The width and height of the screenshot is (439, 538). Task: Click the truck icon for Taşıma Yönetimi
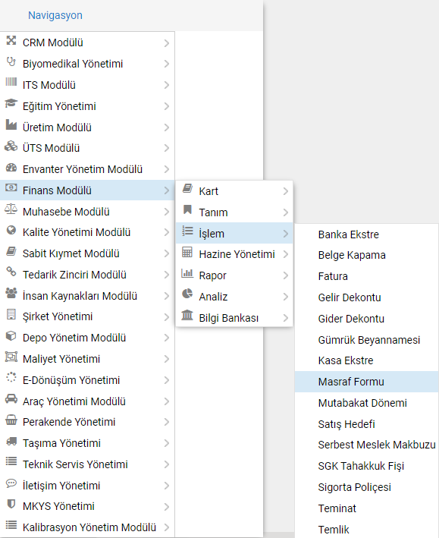[11, 441]
